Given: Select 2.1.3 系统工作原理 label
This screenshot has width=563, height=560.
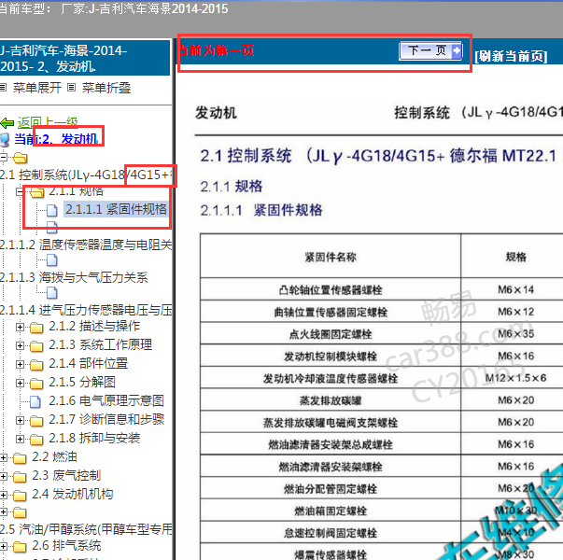Looking at the screenshot, I should [101, 344].
